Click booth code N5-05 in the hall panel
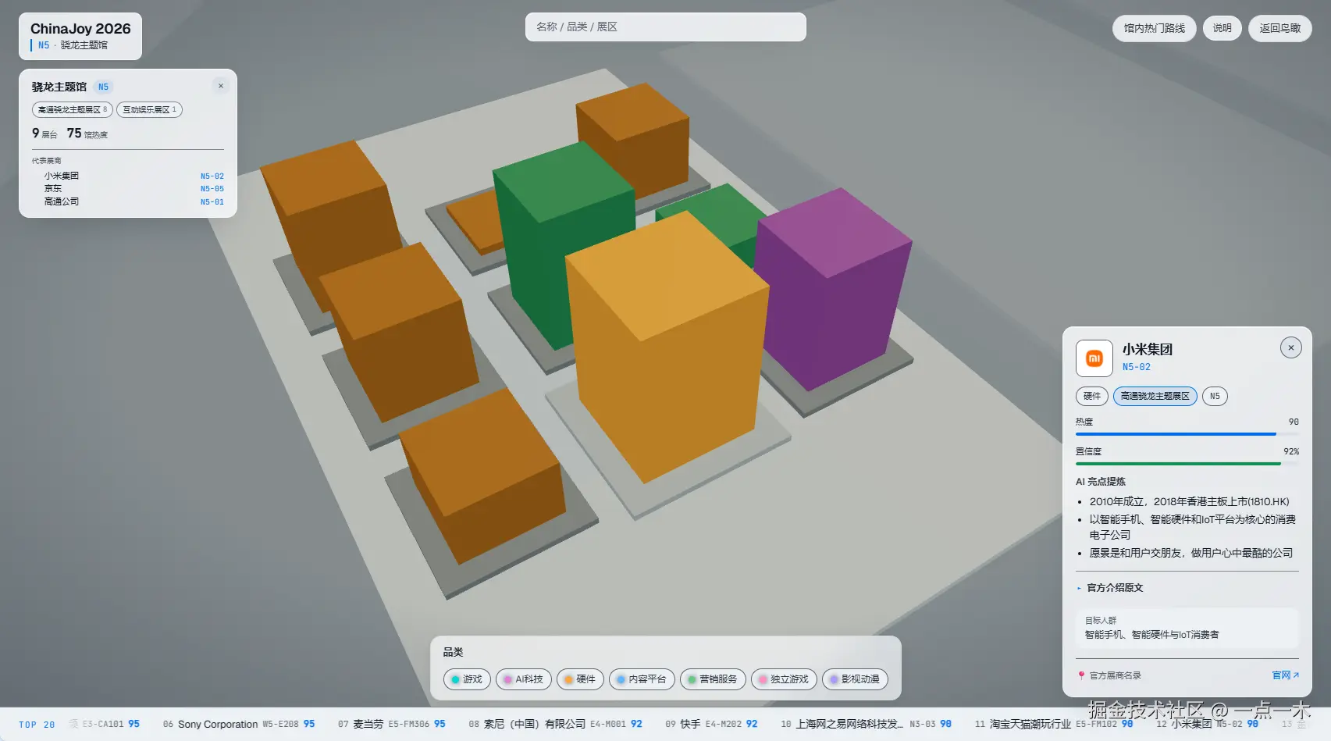This screenshot has height=741, width=1331. 212,189
